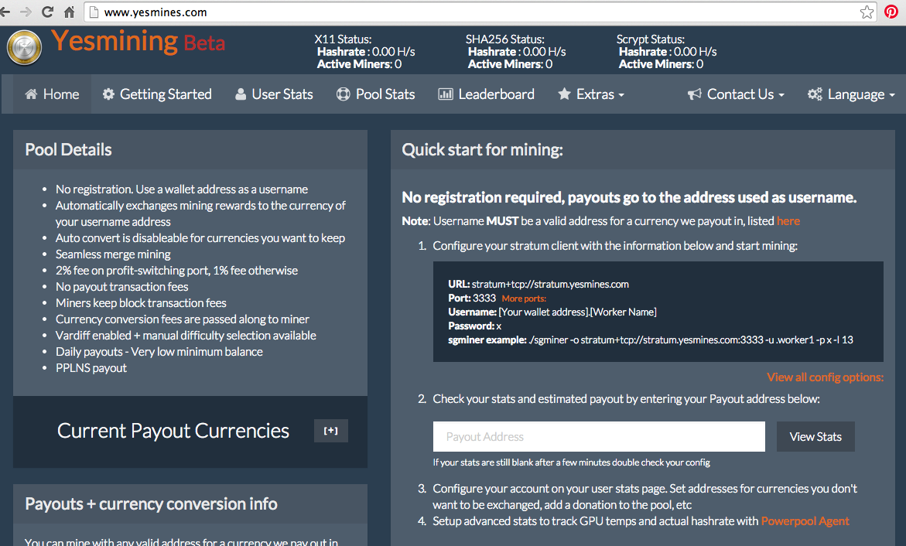
Task: Click the 'Current Payout Currencies' heading
Action: point(173,431)
